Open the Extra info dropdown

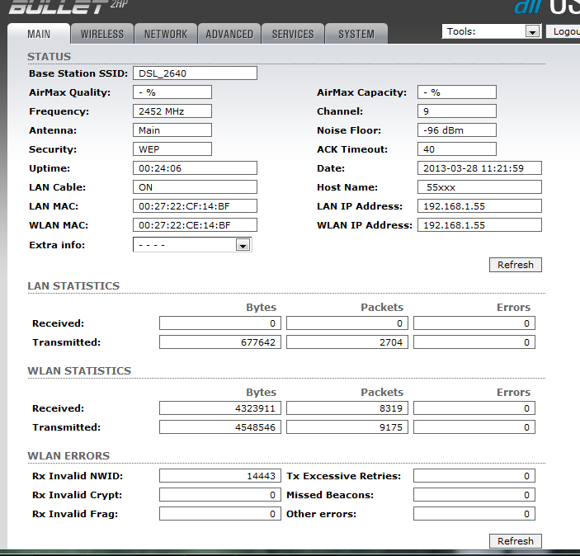[192, 245]
